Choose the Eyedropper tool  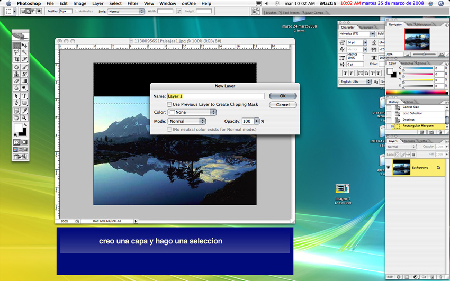point(24,111)
